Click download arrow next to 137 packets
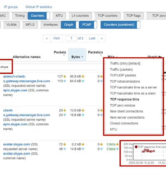The image size is (166, 171). pos(65,76)
